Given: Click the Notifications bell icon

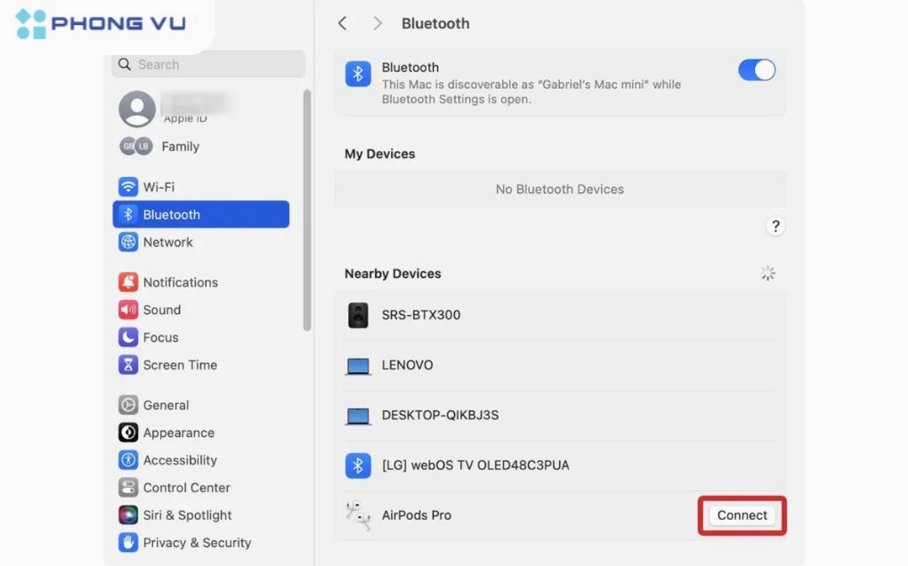Looking at the screenshot, I should tap(129, 281).
